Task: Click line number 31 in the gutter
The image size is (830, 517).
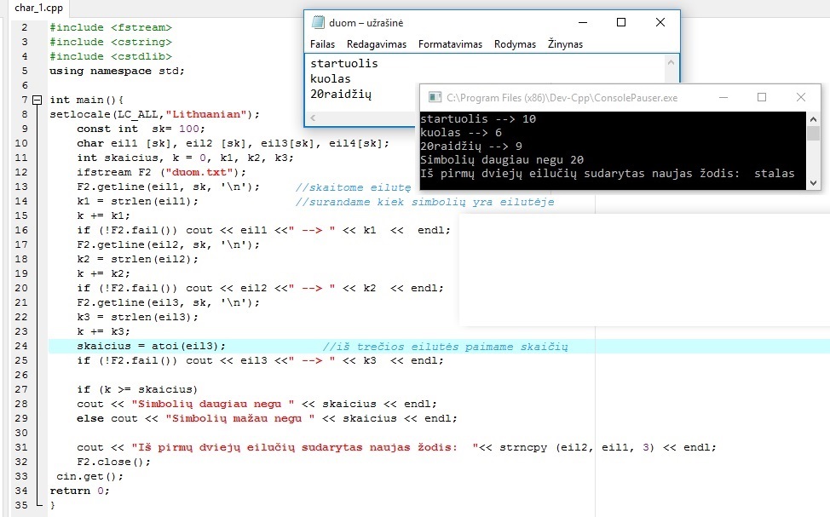Action: click(21, 447)
